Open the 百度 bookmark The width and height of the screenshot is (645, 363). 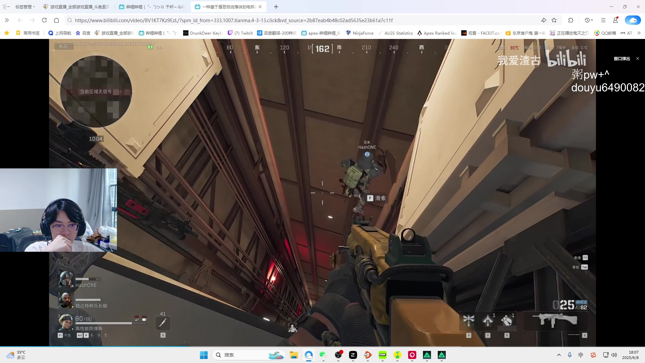pyautogui.click(x=83, y=33)
